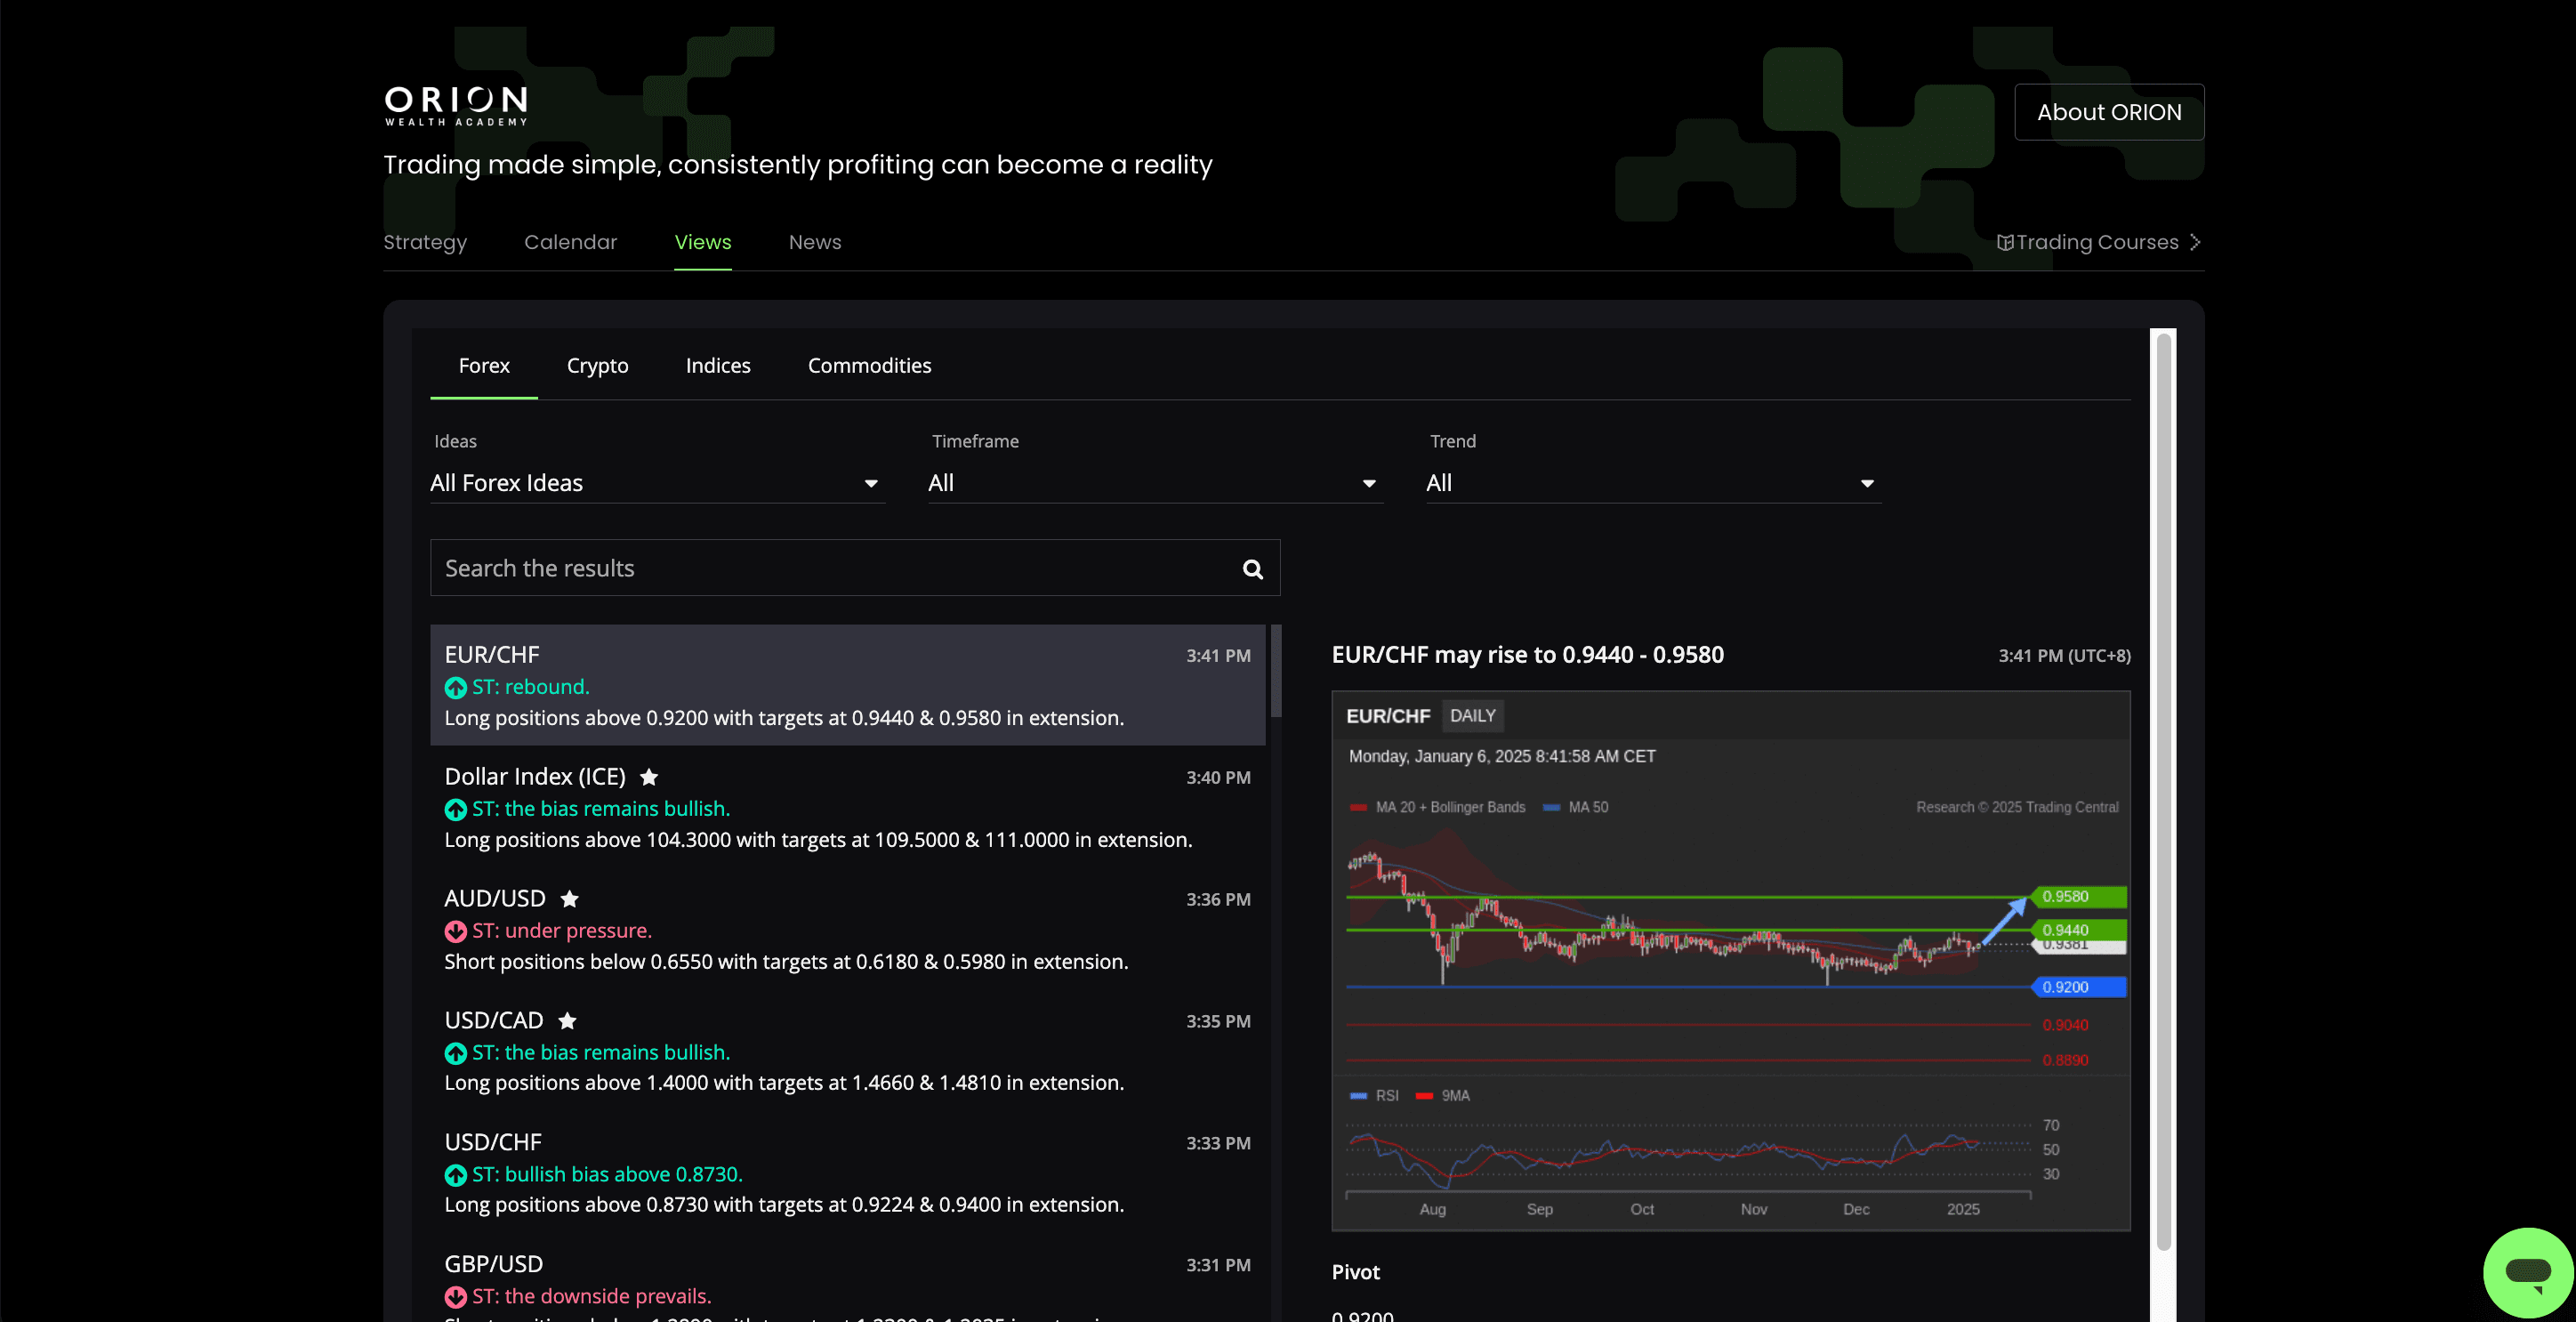This screenshot has width=2576, height=1322.
Task: Click the green up-arrow icon for USD/CHF
Action: (455, 1175)
